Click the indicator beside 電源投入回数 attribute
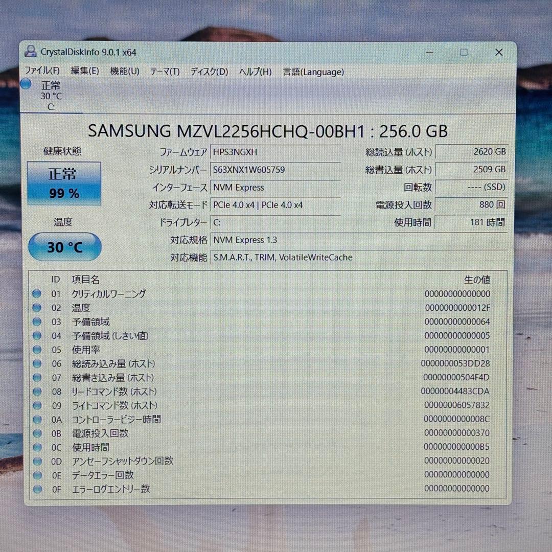The image size is (552, 552). click(x=37, y=433)
